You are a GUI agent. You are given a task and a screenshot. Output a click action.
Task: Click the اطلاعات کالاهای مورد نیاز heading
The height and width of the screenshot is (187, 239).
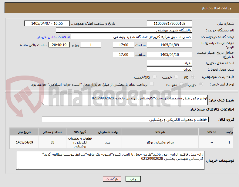(x=212, y=109)
